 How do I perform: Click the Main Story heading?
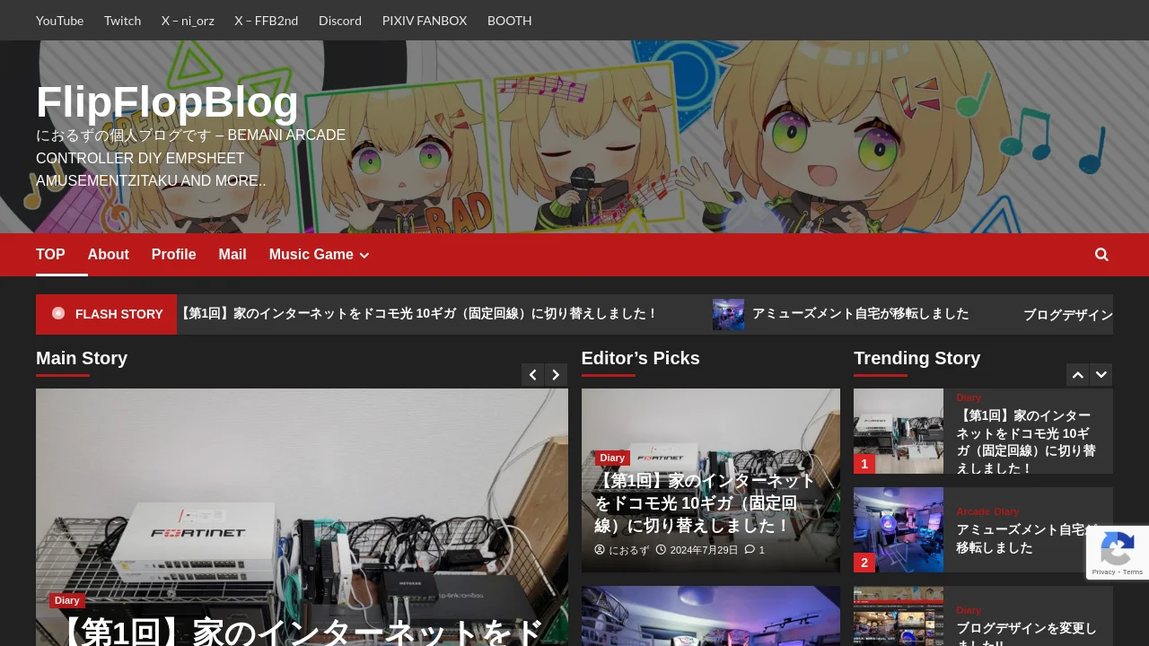coord(82,358)
